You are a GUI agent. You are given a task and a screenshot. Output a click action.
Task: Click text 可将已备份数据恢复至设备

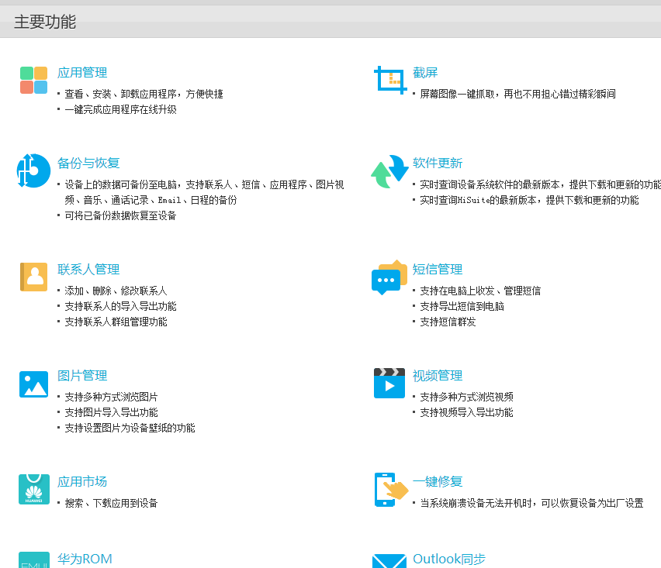click(120, 215)
